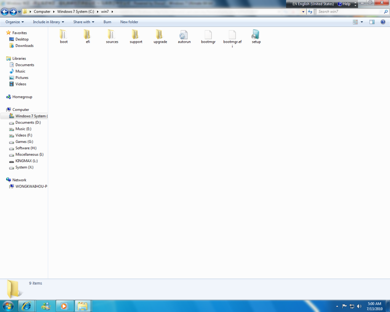Toggle the preview pane button
The image size is (390, 312).
tap(372, 22)
